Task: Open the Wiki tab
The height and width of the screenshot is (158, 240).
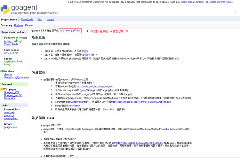Action: point(40,20)
